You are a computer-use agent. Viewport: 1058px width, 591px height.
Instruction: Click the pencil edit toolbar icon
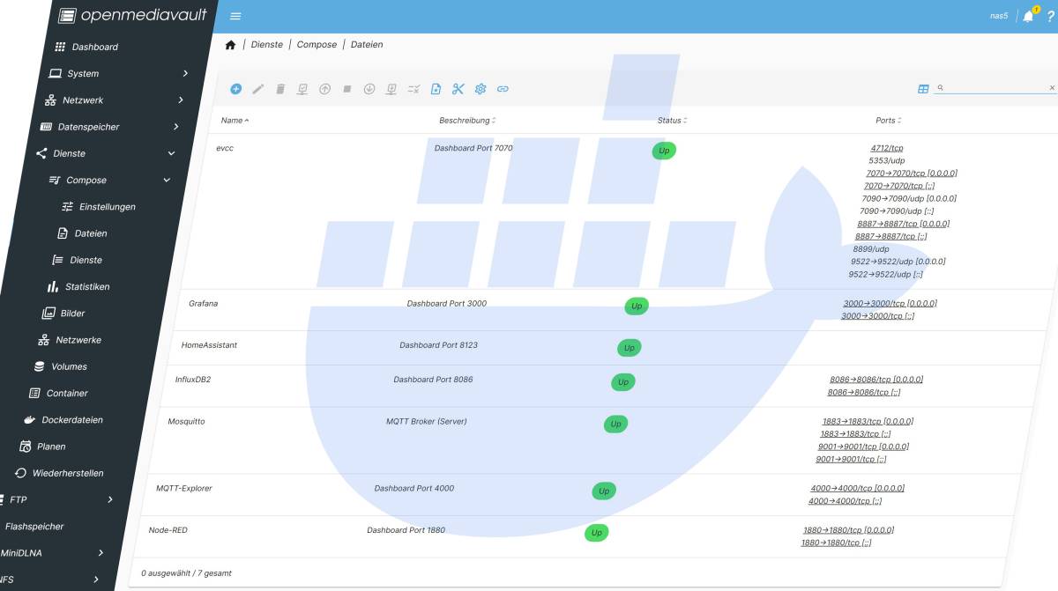point(258,89)
